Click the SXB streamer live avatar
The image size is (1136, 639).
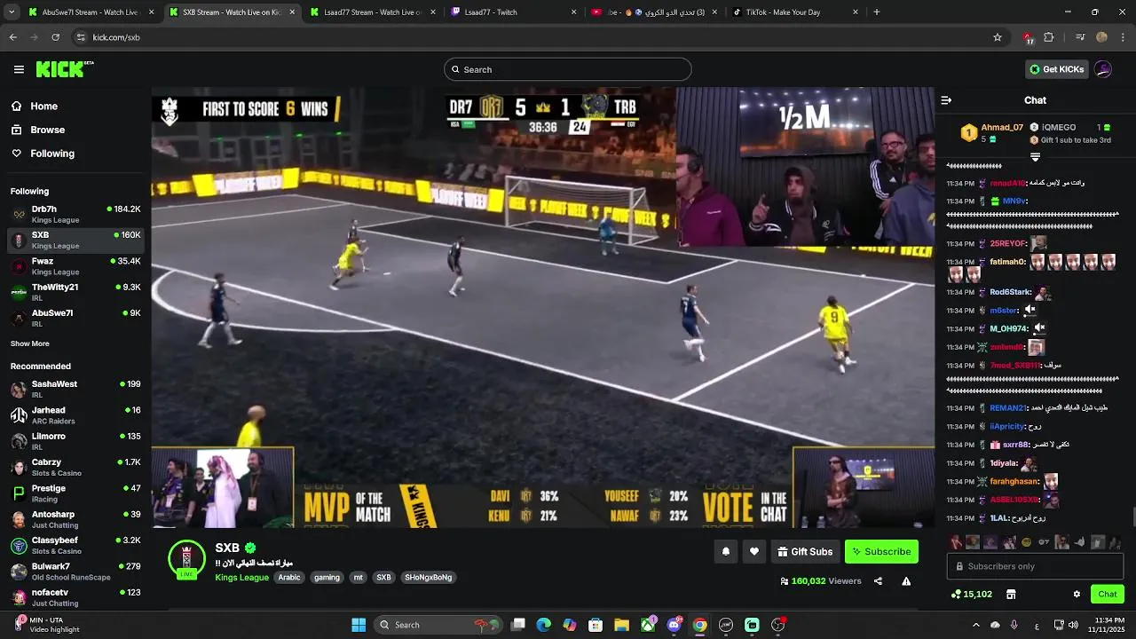[186, 559]
